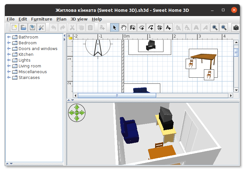Expand the Doors and windows category

[9, 48]
